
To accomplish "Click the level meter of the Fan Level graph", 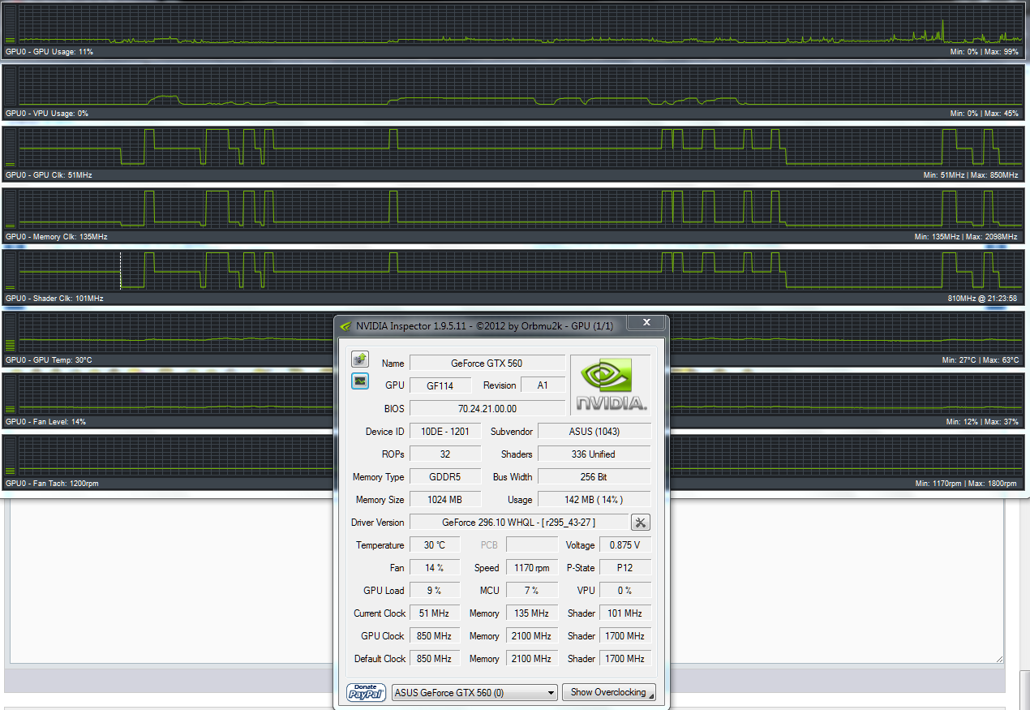I will click(11, 394).
